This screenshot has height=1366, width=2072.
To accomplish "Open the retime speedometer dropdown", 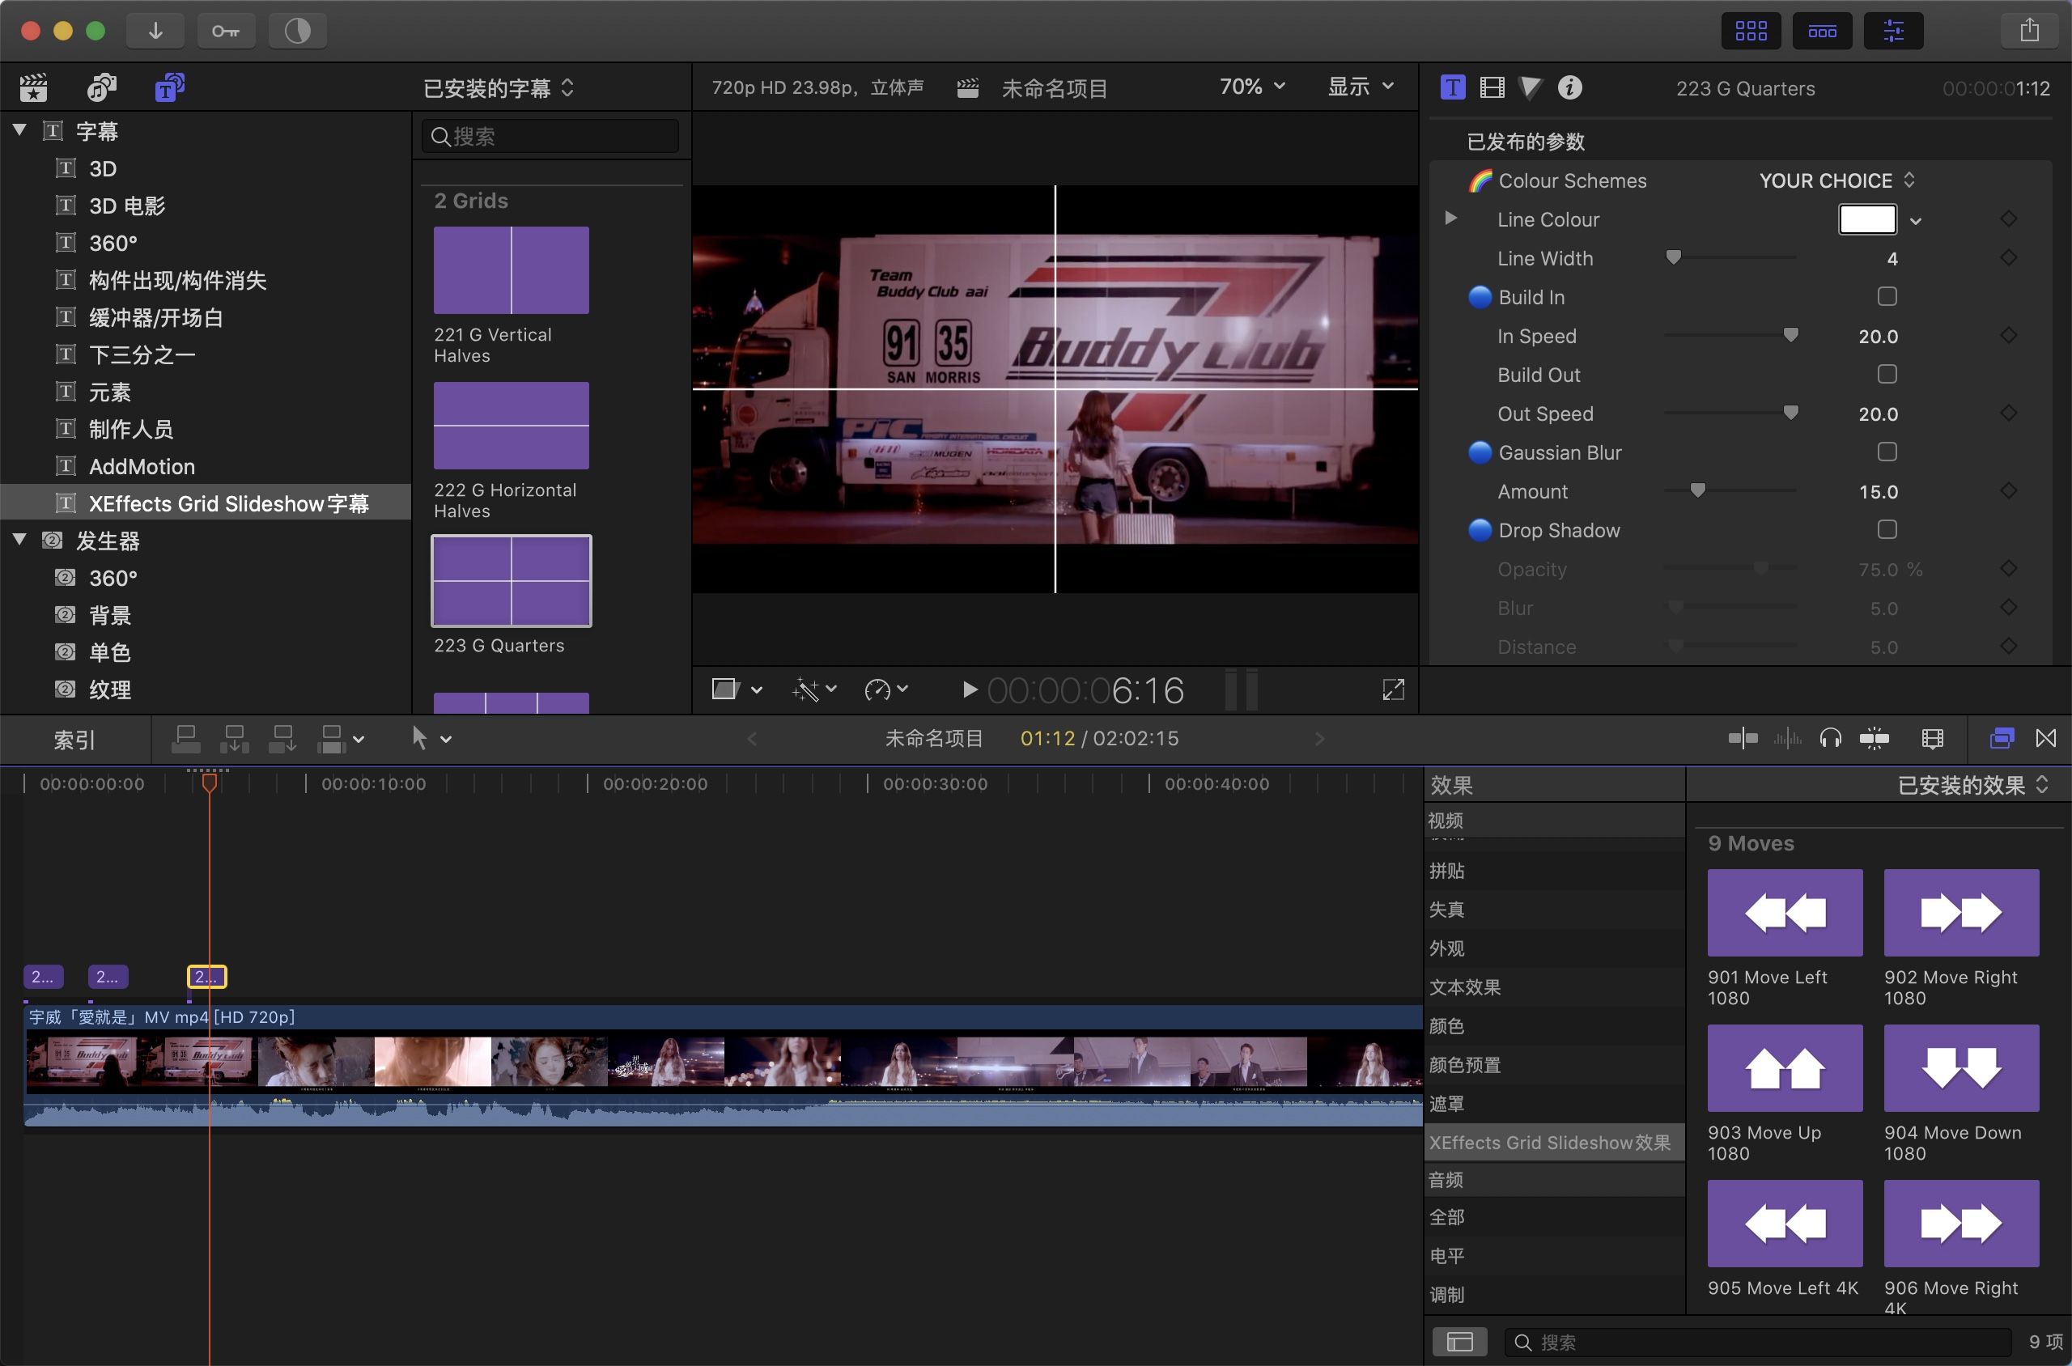I will click(887, 690).
